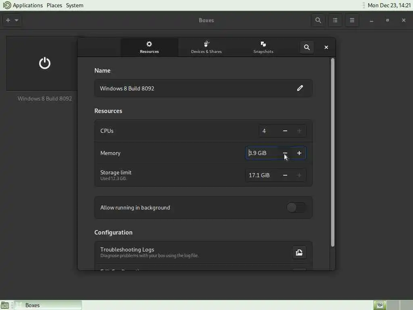Click the Boxes taskbar window button
413x310 pixels.
(48, 305)
